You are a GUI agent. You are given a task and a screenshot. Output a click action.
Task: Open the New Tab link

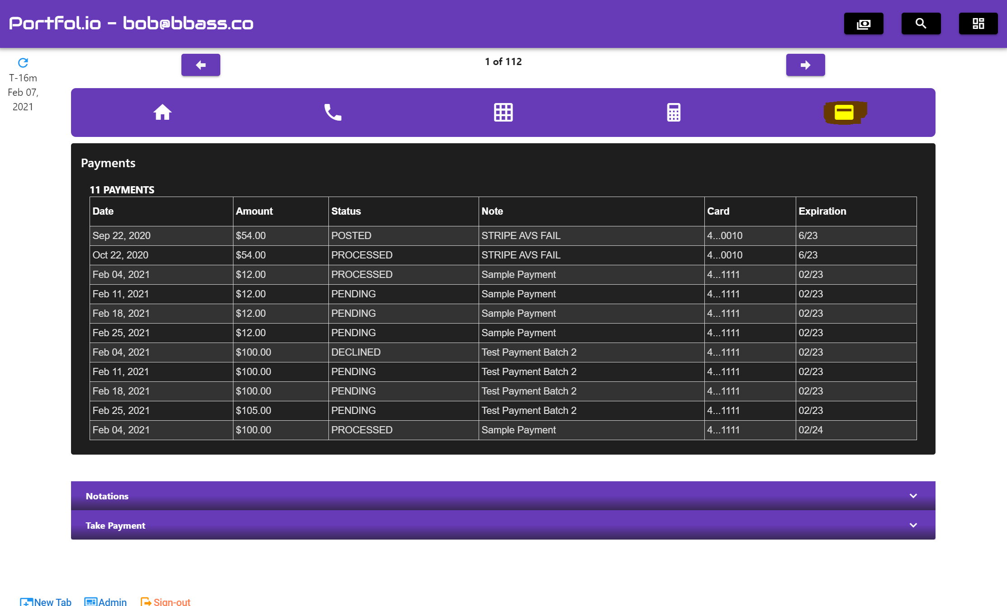coord(46,601)
